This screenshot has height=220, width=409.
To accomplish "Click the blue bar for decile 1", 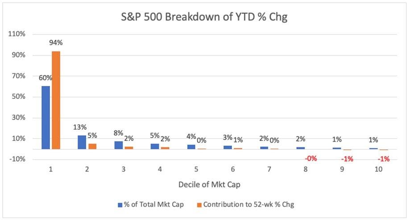I will point(46,118).
